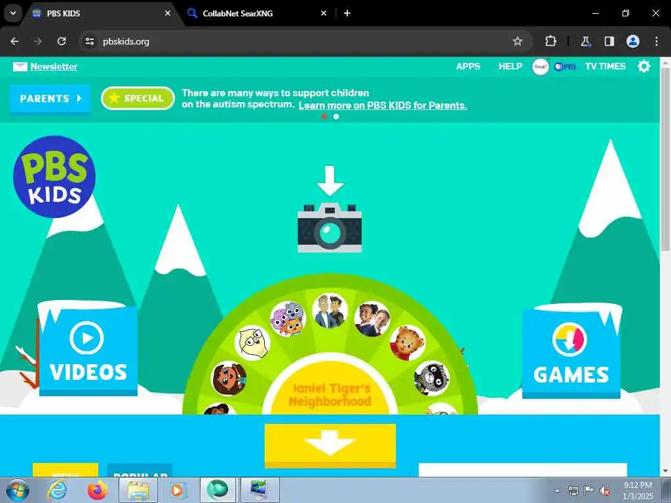Viewport: 671px width, 503px height.
Task: Click the camera icon in the center
Action: coord(330,227)
